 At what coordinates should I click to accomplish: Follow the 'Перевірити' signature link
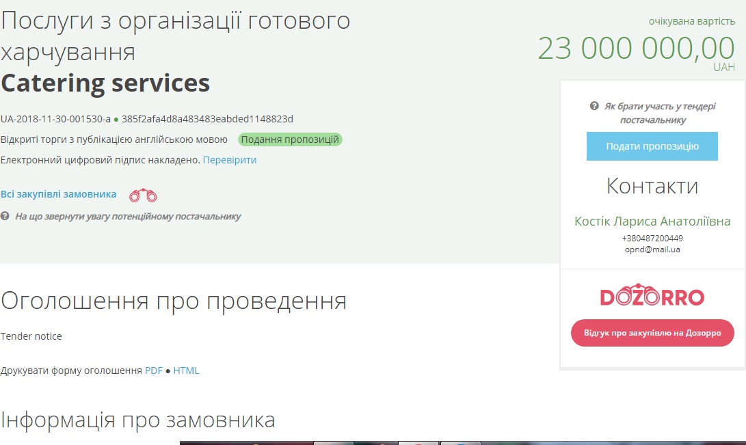click(230, 160)
